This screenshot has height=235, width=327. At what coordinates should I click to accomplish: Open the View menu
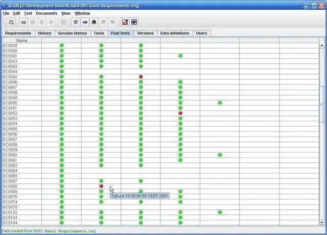pos(66,13)
